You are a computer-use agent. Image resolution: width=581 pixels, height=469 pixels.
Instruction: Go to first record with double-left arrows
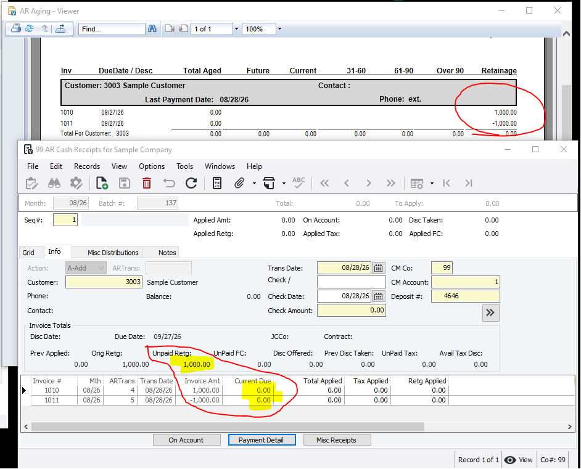(x=324, y=183)
